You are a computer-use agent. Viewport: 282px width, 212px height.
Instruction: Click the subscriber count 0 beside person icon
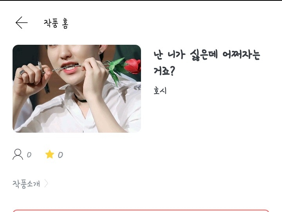coord(29,155)
